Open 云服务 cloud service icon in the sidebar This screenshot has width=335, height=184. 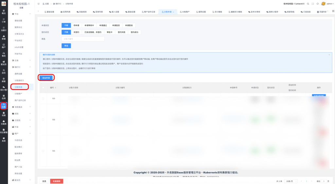click(4, 123)
